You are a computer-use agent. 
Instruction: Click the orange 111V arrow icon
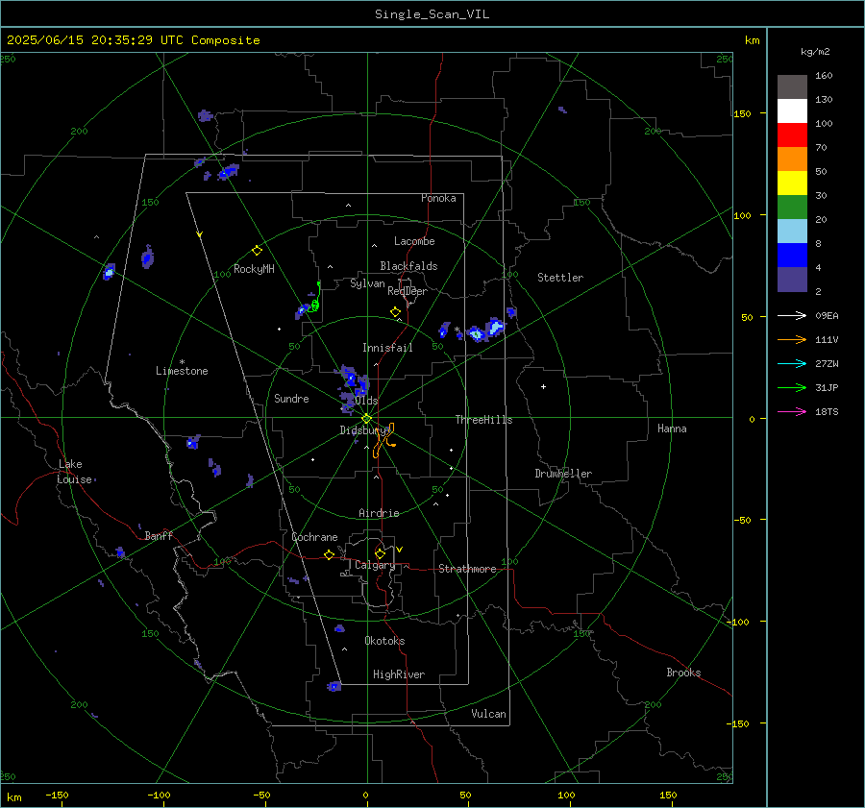(x=792, y=340)
